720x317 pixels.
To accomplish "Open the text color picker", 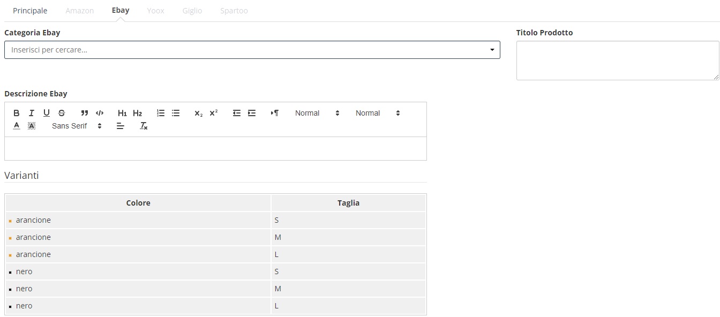I will pos(17,126).
